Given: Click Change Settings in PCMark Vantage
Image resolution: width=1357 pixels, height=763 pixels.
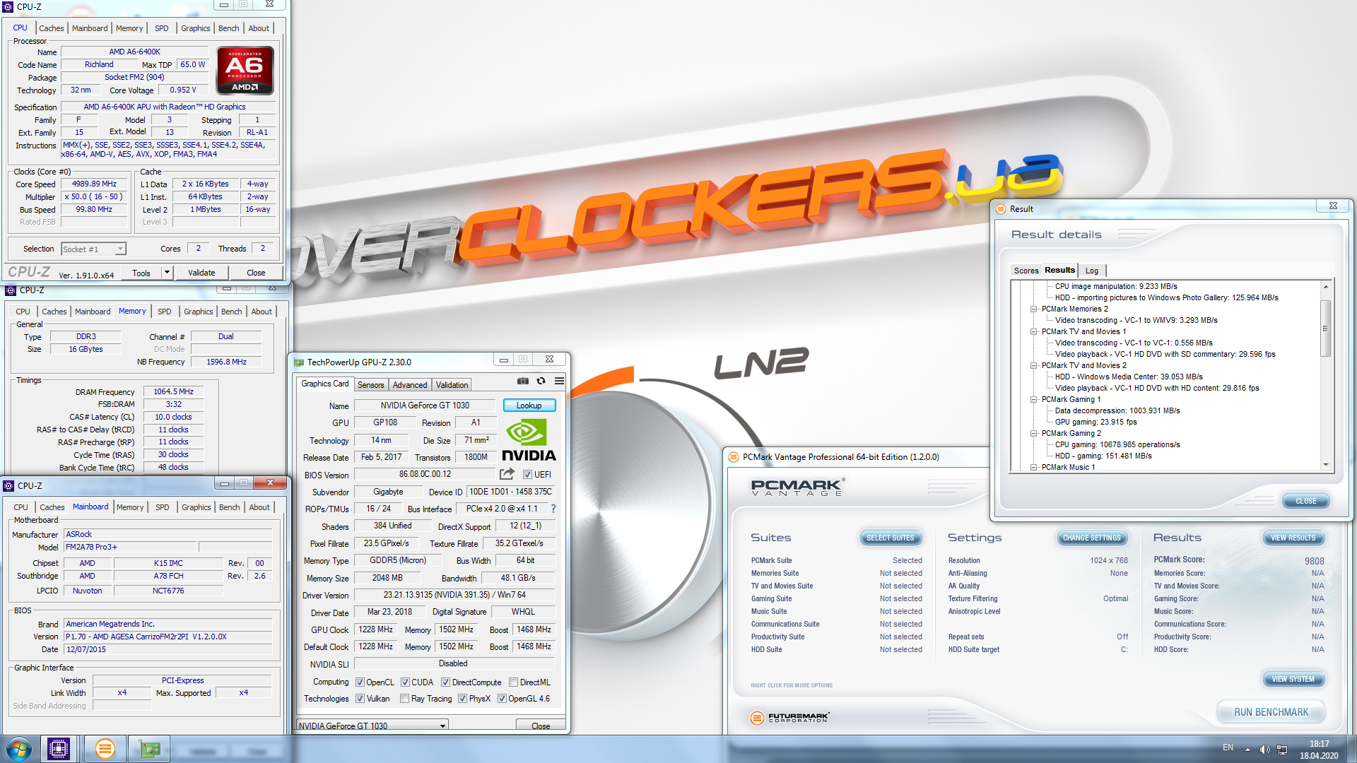Looking at the screenshot, I should (1092, 538).
